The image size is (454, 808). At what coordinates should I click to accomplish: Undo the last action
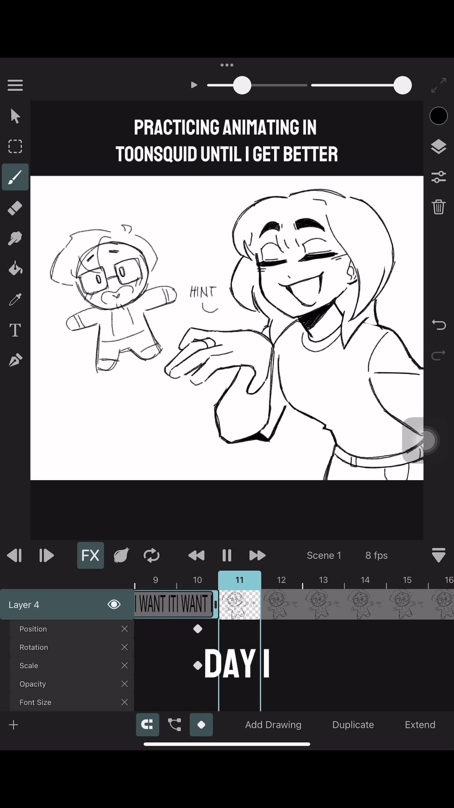point(438,324)
